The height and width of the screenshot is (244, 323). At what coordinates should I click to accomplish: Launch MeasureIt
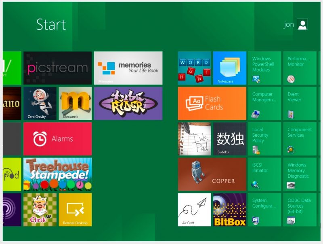tap(75, 103)
